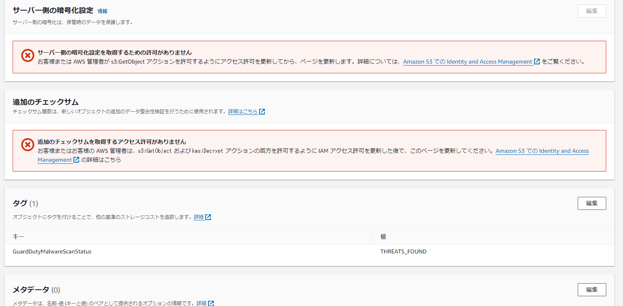Select the サーバー側の暗号化設定 heading
This screenshot has width=623, height=306.
click(53, 11)
